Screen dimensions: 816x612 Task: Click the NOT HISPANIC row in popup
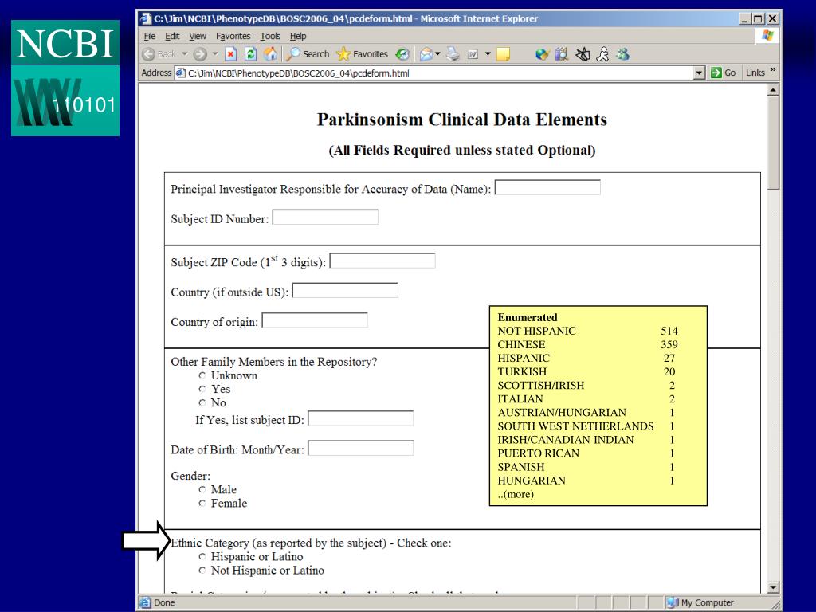587,331
